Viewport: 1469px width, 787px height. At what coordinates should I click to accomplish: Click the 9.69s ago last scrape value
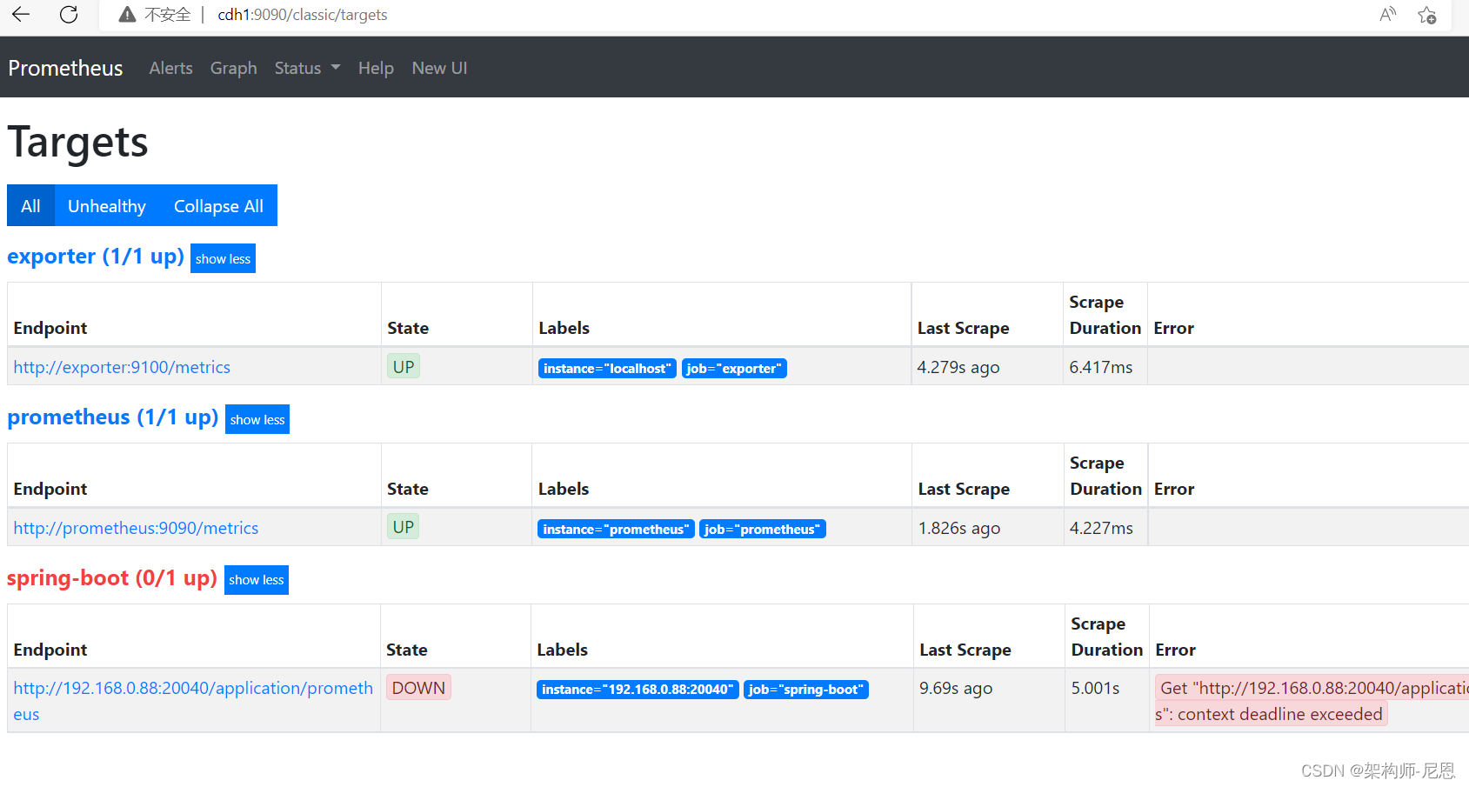(956, 688)
